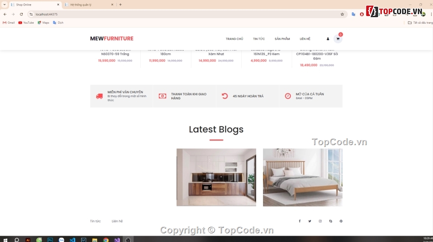Open the bedroom blog thumbnail
Screen dimensions: 433x242
(303, 177)
